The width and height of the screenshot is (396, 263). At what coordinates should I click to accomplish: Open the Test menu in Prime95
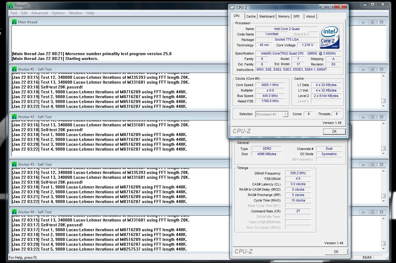click(x=14, y=13)
